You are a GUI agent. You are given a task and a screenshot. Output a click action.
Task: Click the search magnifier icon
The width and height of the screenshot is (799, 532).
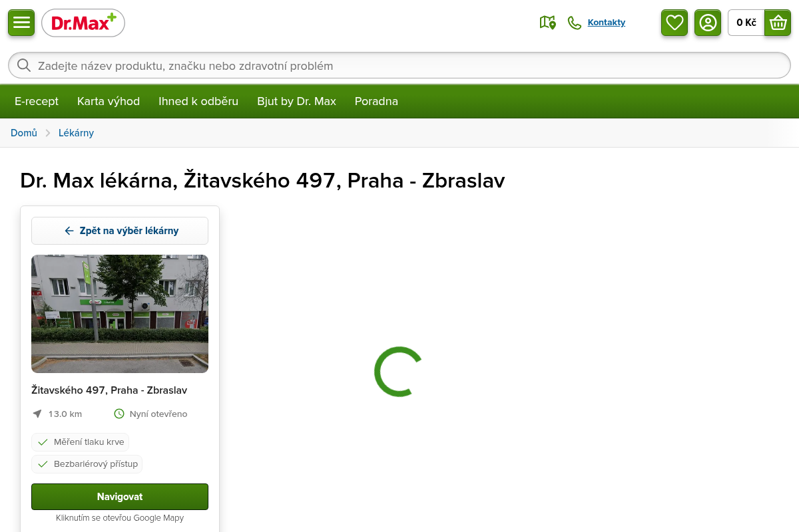(24, 65)
